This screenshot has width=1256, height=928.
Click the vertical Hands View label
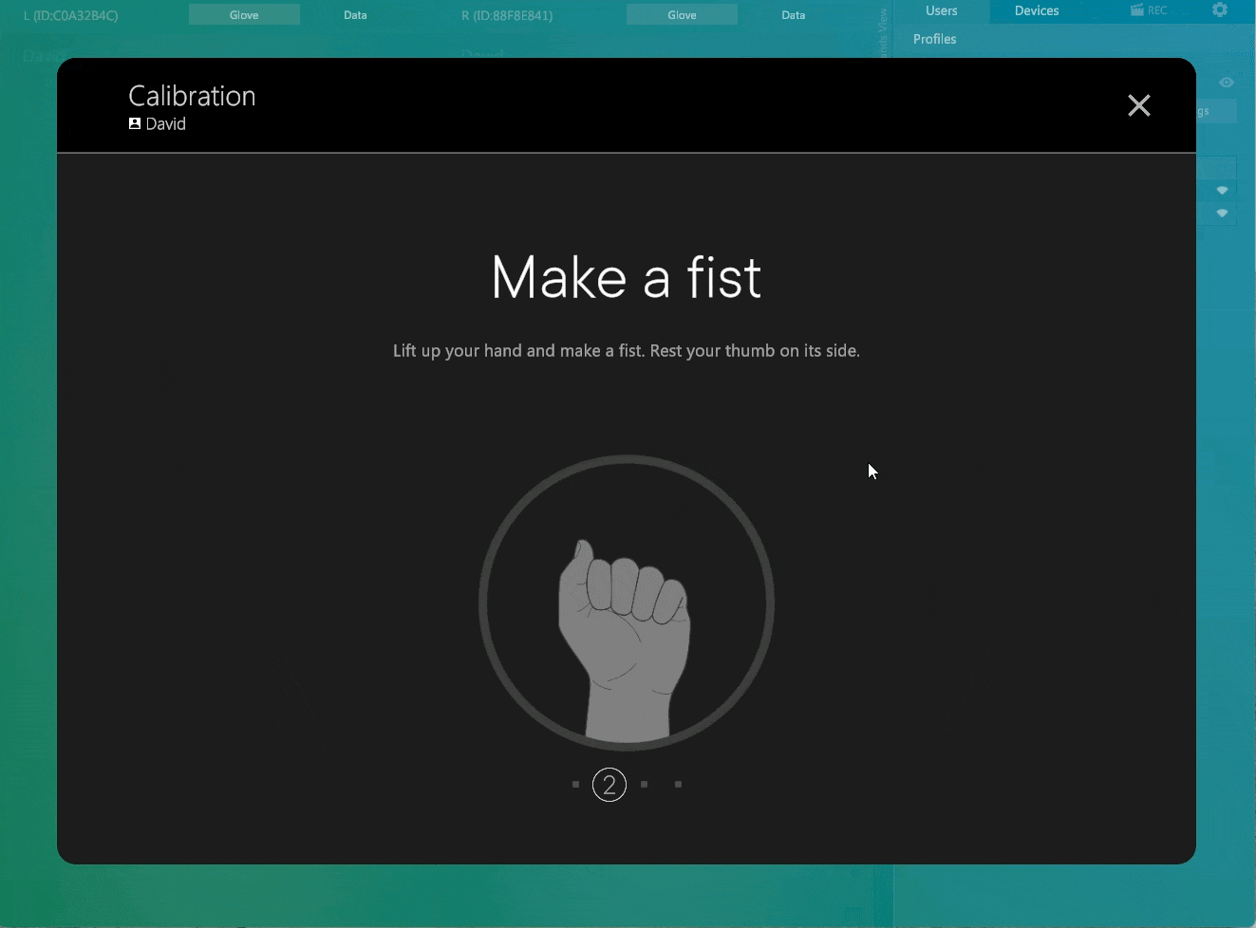[883, 32]
